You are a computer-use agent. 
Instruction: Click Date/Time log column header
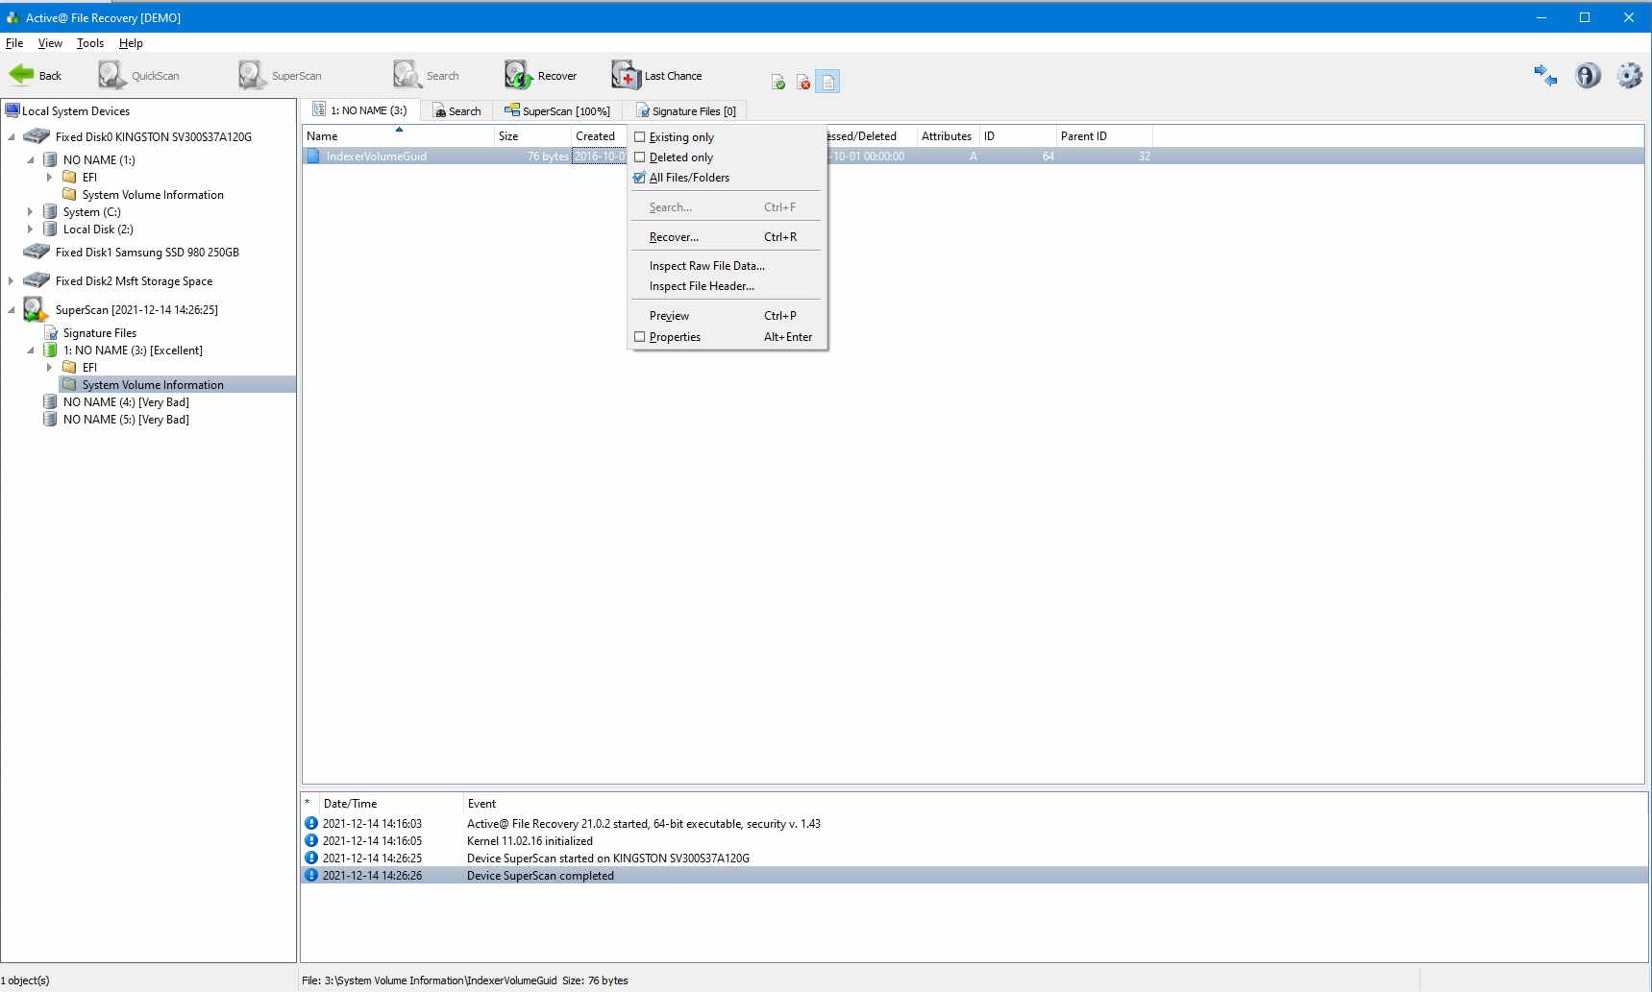390,804
